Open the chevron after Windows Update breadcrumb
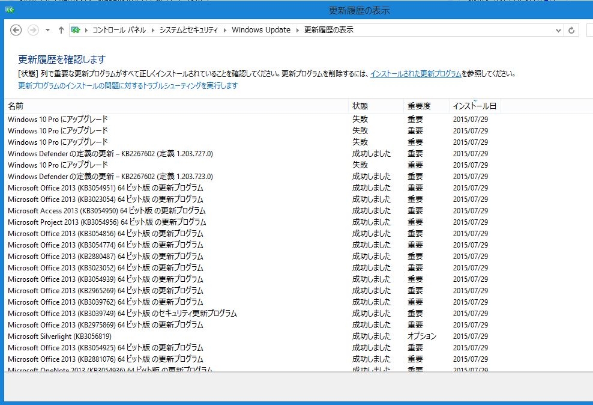 tap(297, 30)
